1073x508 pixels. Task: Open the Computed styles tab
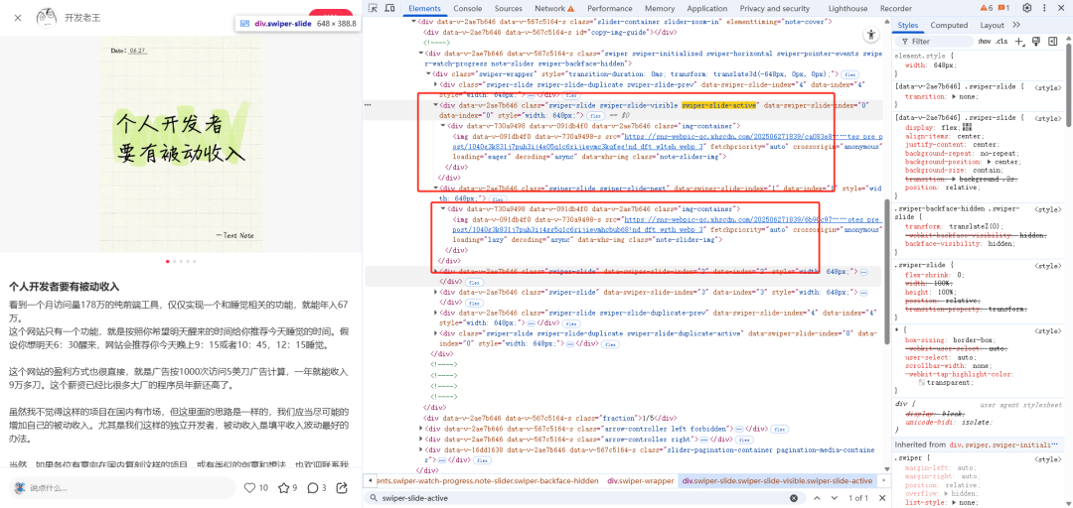(x=949, y=25)
